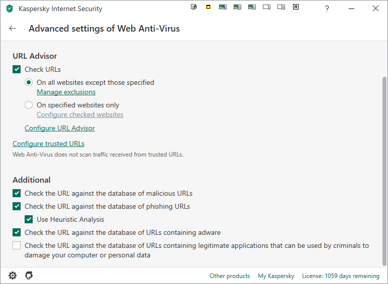
Task: Uncheck the adware URLs database option
Action: [17, 232]
